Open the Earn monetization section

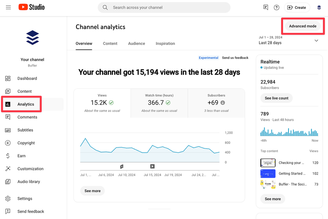(22, 156)
